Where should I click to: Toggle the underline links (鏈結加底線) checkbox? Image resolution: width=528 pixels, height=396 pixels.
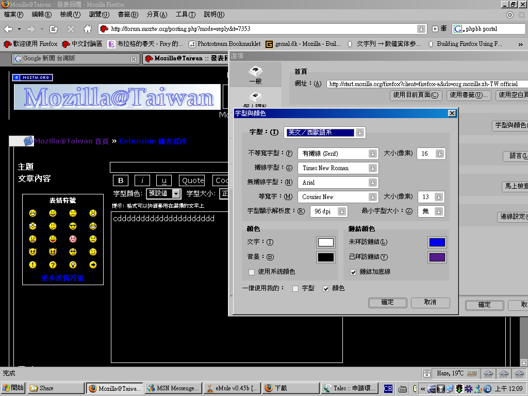[x=353, y=272]
